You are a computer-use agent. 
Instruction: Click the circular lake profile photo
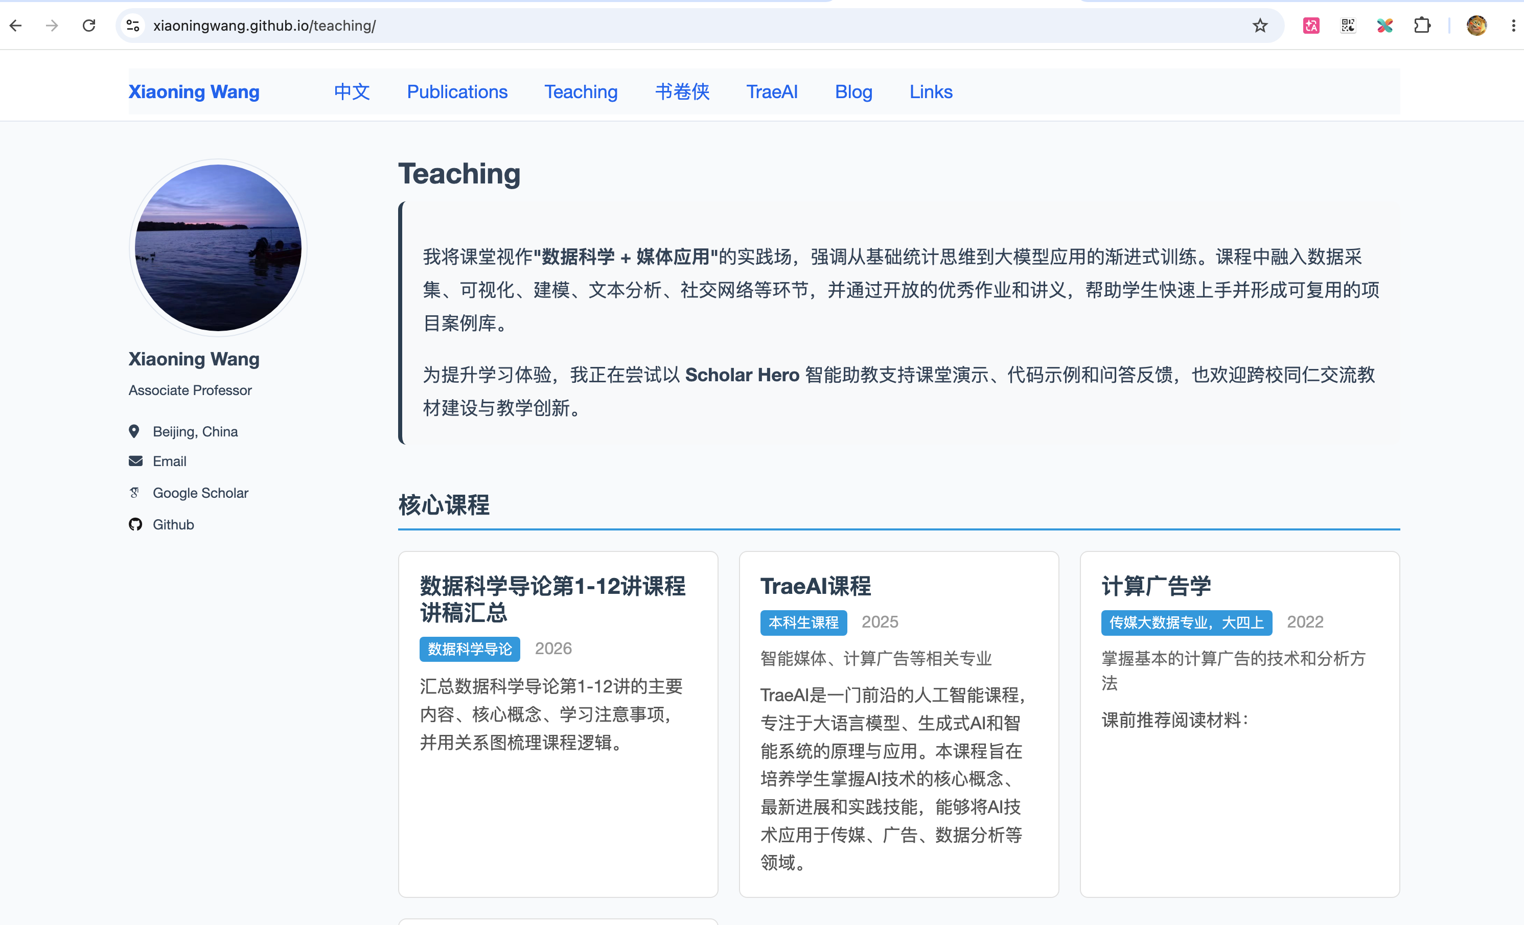click(x=218, y=247)
